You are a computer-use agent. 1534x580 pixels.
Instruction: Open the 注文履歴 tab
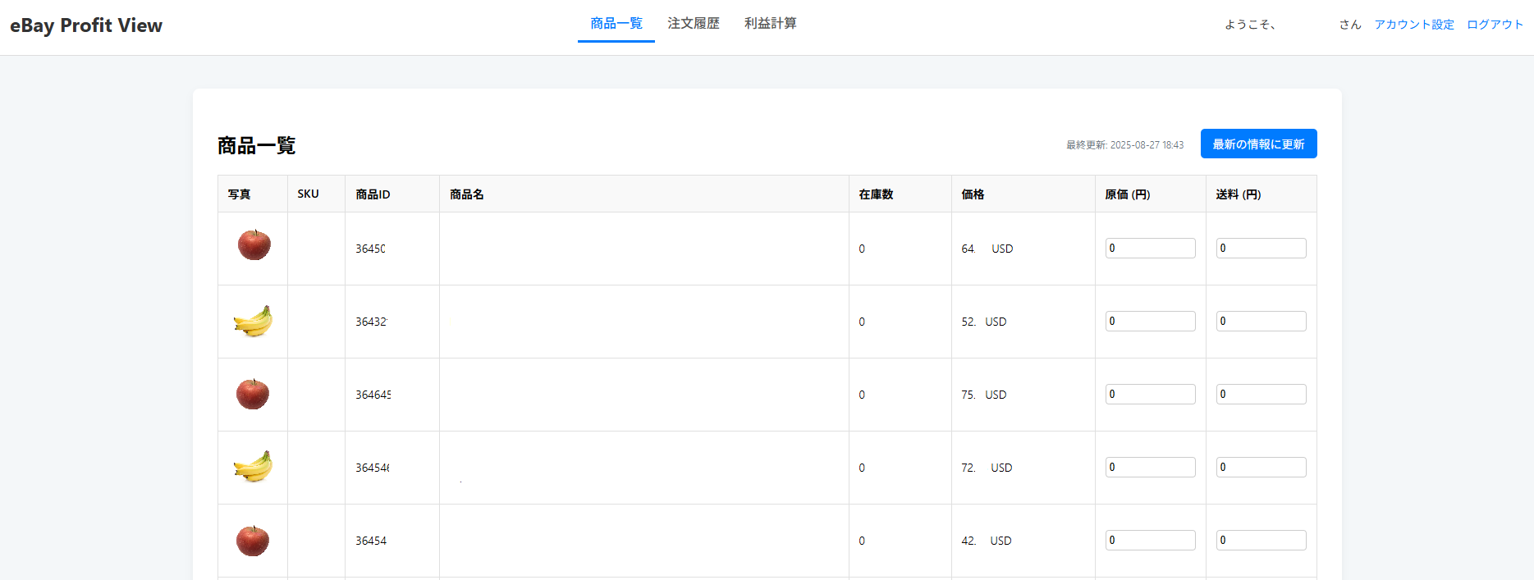coord(693,24)
